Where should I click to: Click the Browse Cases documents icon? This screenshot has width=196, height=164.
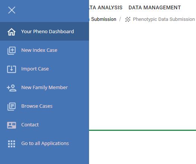tap(12, 107)
